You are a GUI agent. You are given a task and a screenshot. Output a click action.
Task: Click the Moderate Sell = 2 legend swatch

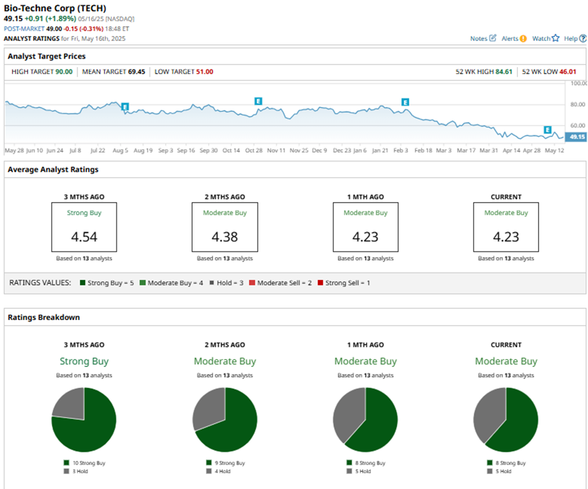[x=253, y=283]
